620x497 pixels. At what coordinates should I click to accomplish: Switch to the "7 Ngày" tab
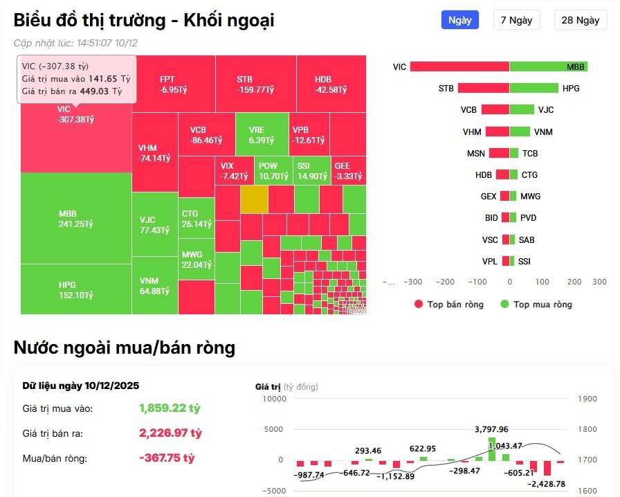tap(516, 20)
